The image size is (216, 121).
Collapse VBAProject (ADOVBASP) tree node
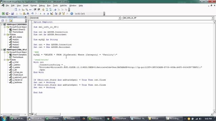2,25
